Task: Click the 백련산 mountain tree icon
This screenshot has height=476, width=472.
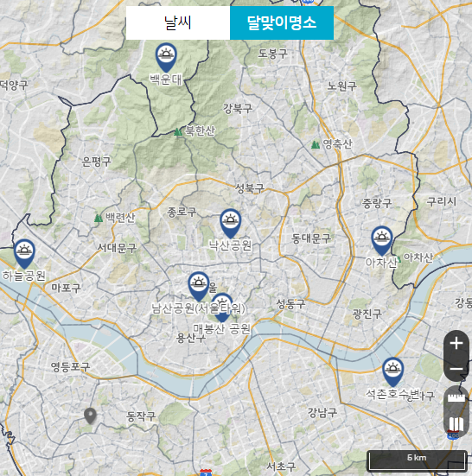Action: coord(98,218)
